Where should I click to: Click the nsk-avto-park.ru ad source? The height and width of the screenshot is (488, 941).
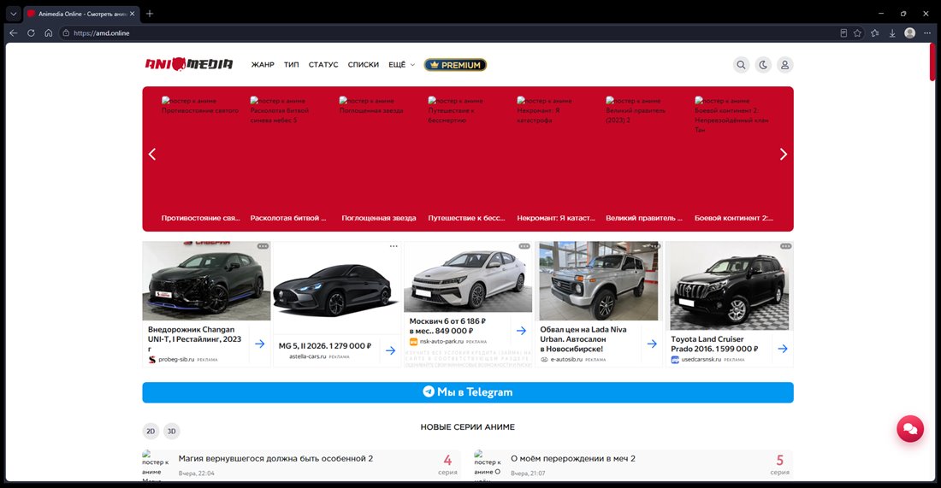441,342
